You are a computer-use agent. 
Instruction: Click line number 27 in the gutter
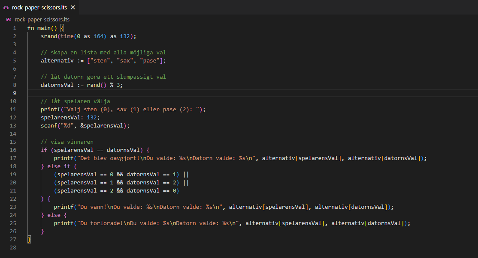coord(13,240)
